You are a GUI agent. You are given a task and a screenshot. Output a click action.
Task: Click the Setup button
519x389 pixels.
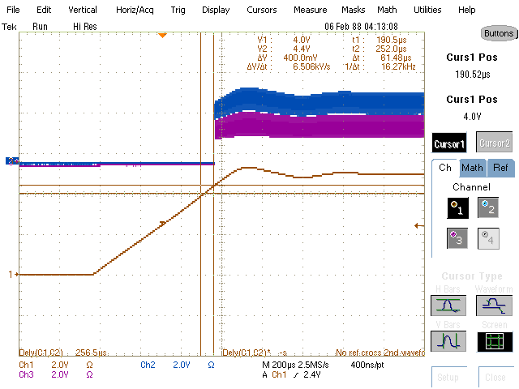[x=448, y=377]
